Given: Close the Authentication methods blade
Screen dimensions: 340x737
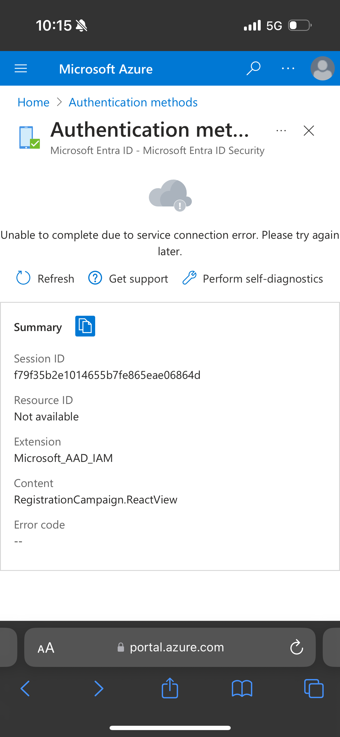Looking at the screenshot, I should [309, 131].
